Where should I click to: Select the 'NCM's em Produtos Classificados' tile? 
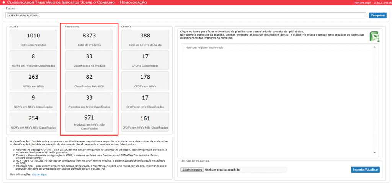tap(33, 60)
